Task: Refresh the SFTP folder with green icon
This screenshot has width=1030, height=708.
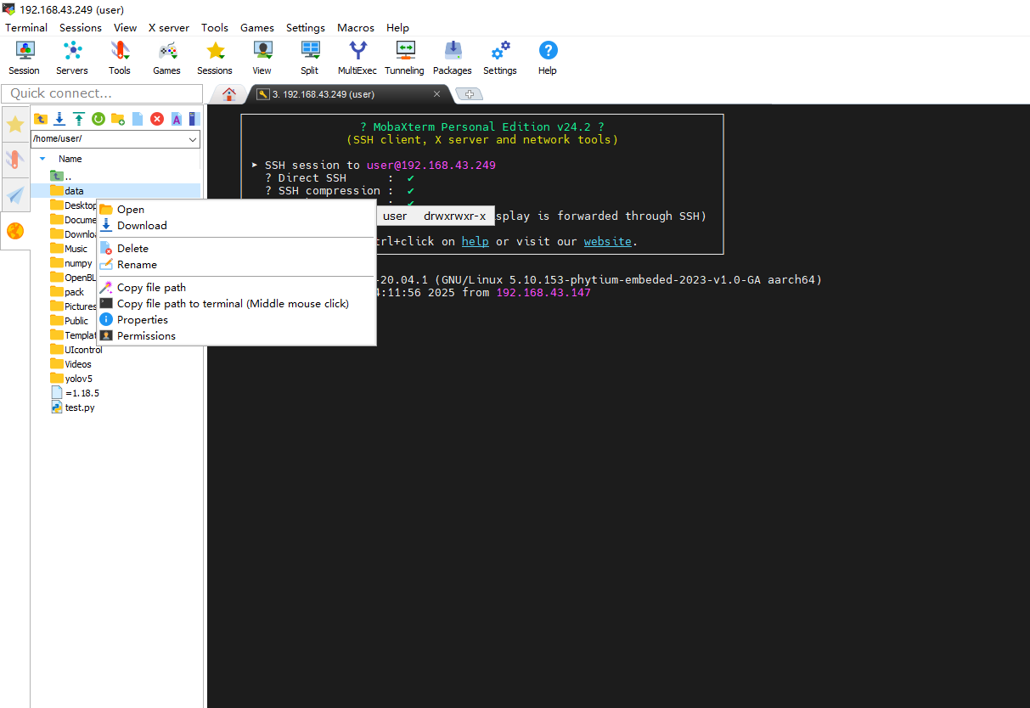Action: 98,119
